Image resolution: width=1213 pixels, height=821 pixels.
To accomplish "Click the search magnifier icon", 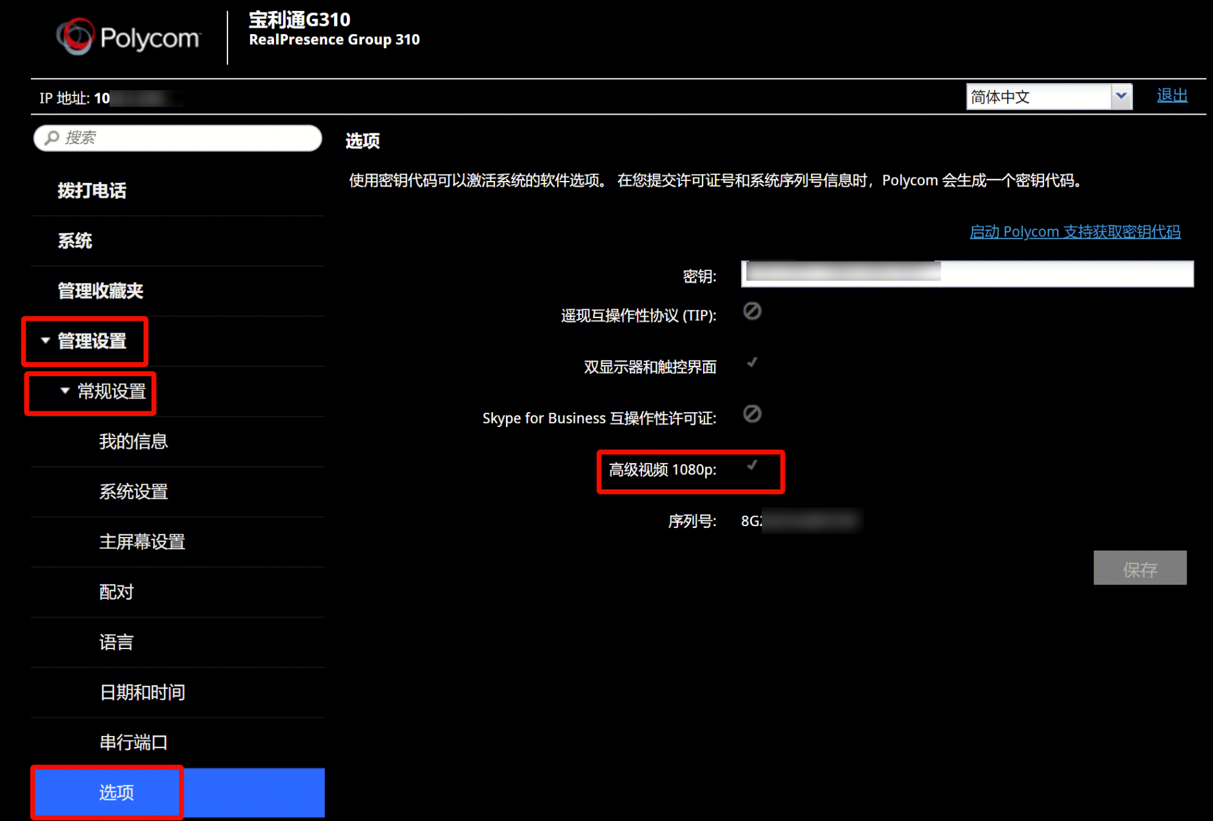I will (52, 138).
